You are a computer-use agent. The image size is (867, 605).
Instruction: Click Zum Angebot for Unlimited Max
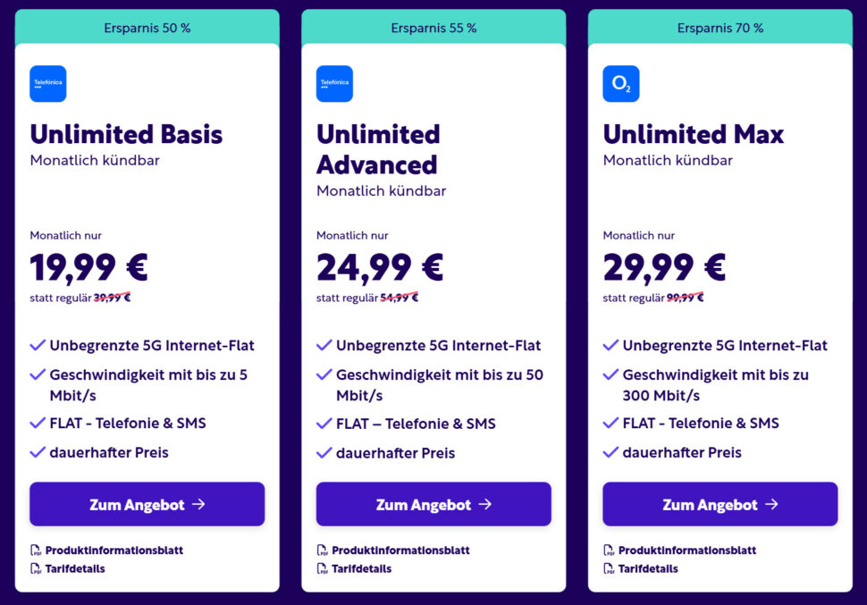[720, 504]
